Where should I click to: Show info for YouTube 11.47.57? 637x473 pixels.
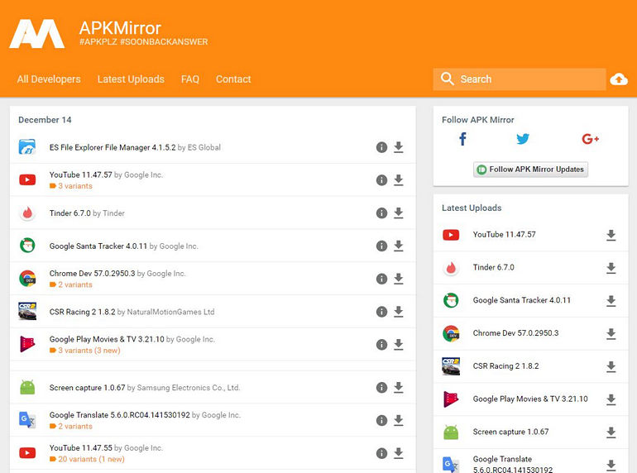point(381,180)
